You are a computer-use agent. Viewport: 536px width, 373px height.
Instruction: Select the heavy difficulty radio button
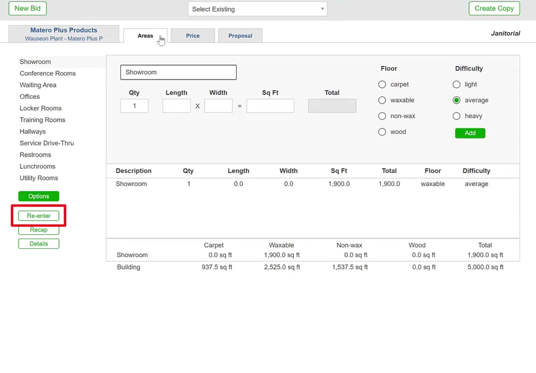[457, 116]
